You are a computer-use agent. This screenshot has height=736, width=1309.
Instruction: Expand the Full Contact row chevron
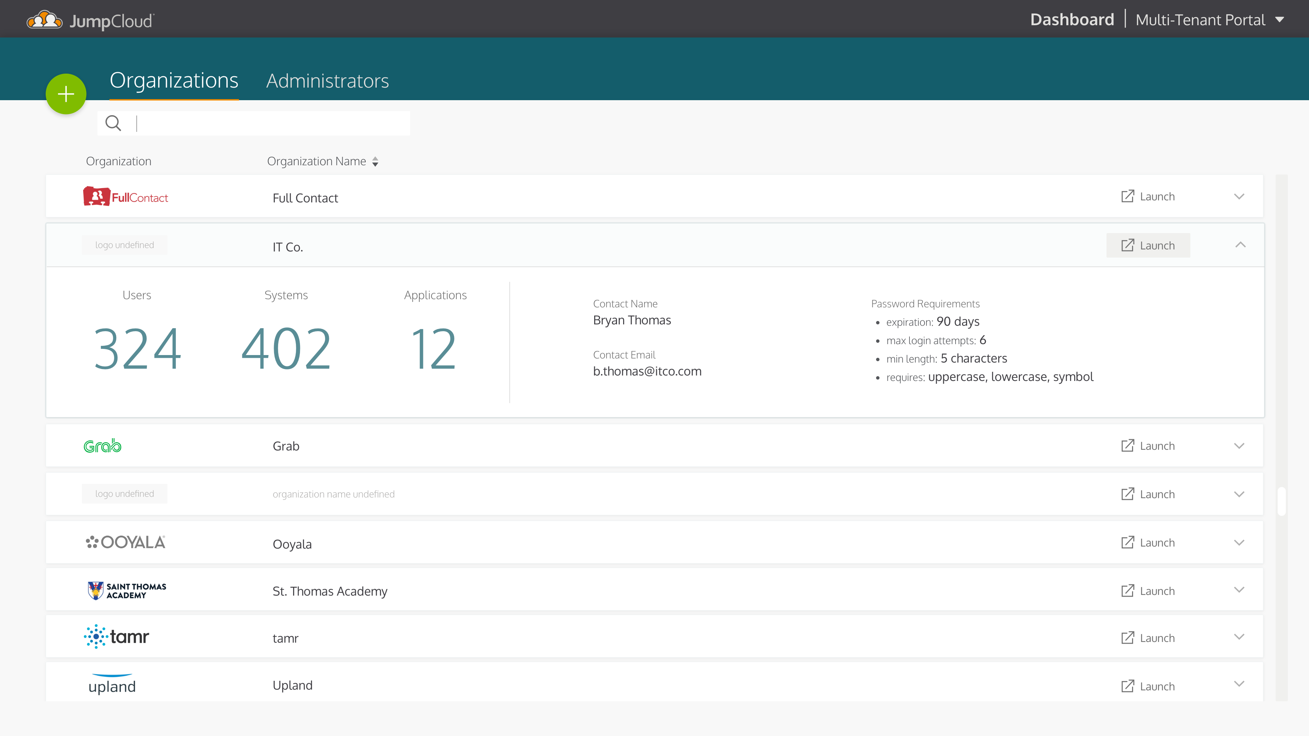pyautogui.click(x=1239, y=197)
